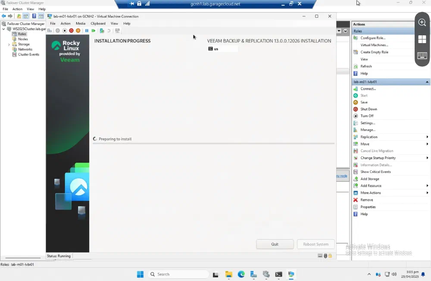Click the zoom magnifier icon on the dark overlay
The width and height of the screenshot is (431, 281).
(422, 22)
